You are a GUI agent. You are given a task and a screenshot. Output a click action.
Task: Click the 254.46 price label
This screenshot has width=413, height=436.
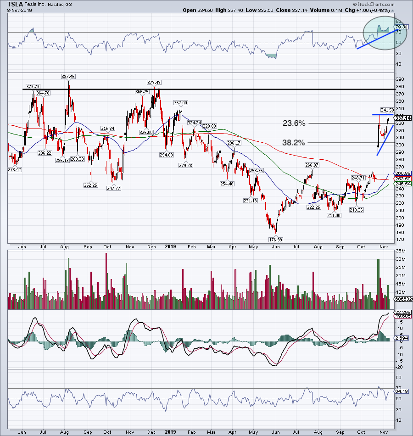pos(227,184)
